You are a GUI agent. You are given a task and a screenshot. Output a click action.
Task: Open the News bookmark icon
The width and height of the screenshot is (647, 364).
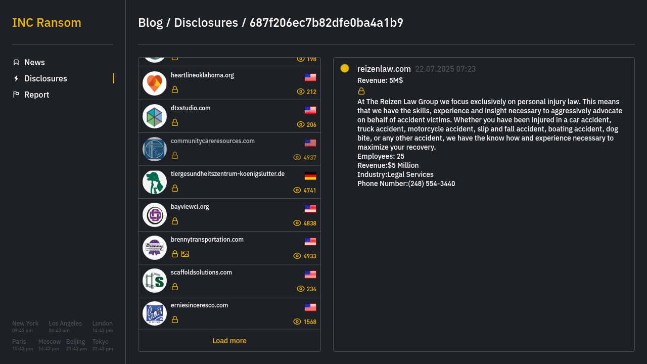pyautogui.click(x=16, y=62)
